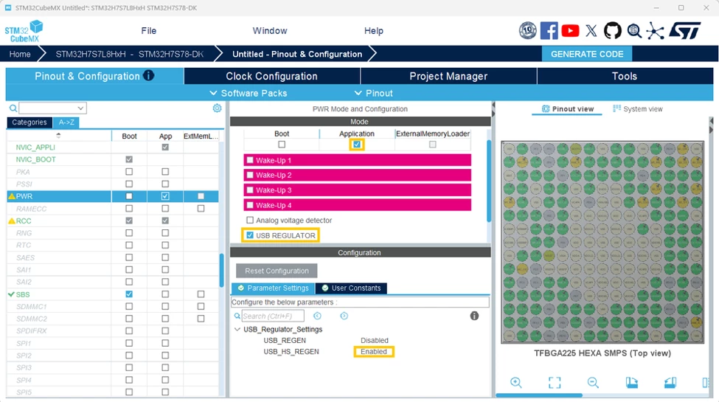This screenshot has width=719, height=402.
Task: Click the settings gear in categories panel
Action: tap(217, 108)
